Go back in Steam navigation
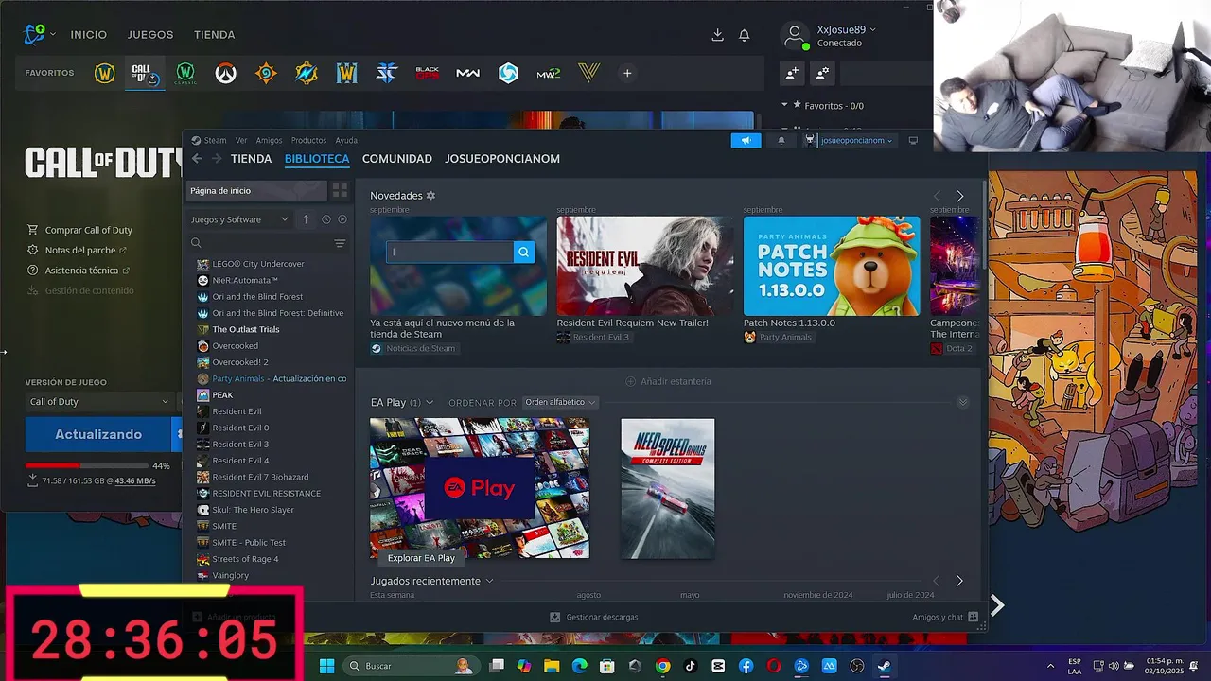This screenshot has width=1211, height=681. [x=197, y=159]
